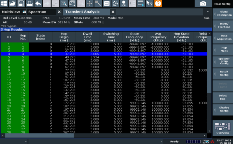Open the channel tab list dropdown arrow

[x=208, y=12]
